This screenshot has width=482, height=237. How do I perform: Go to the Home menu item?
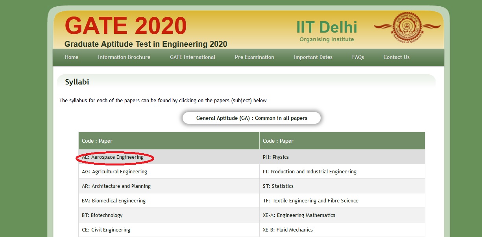tap(71, 57)
